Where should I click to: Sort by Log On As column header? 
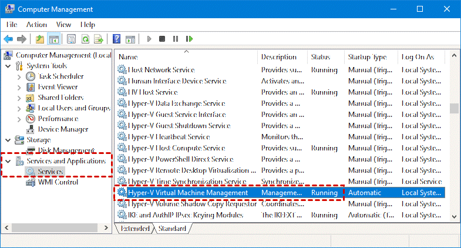pyautogui.click(x=421, y=57)
